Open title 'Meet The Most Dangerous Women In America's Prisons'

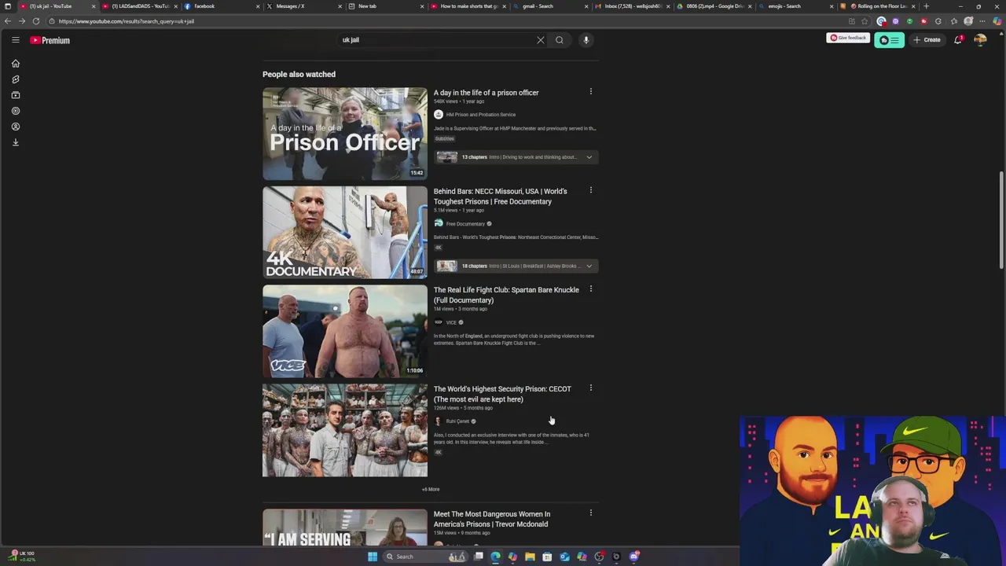[x=492, y=519]
